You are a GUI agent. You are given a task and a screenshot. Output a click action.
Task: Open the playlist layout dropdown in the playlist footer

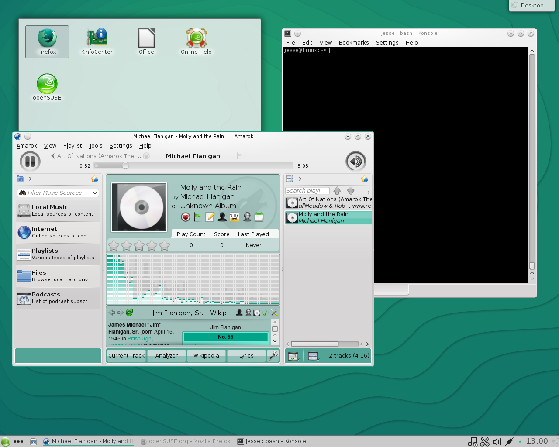[313, 356]
